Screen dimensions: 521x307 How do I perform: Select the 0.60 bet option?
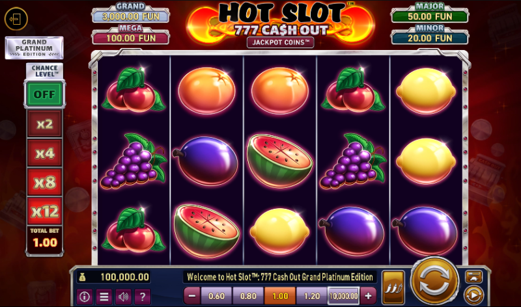tap(216, 296)
